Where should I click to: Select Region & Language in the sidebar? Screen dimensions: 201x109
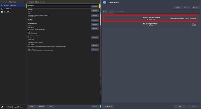13,6
